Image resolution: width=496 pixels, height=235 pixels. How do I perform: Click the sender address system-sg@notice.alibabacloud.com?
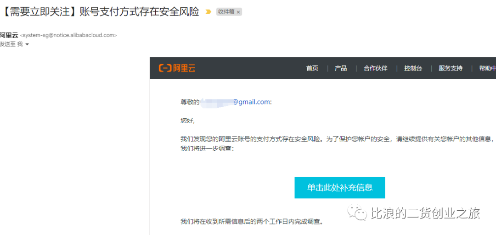tap(68, 35)
